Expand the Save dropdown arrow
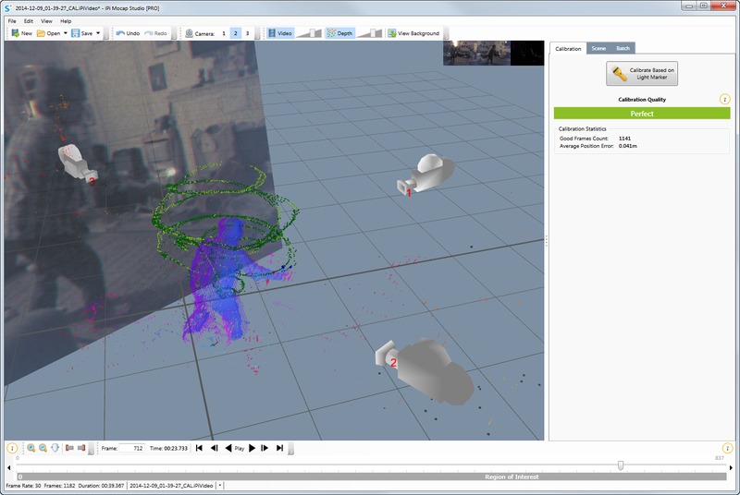Viewport: 740px width, 495px height. [x=98, y=33]
